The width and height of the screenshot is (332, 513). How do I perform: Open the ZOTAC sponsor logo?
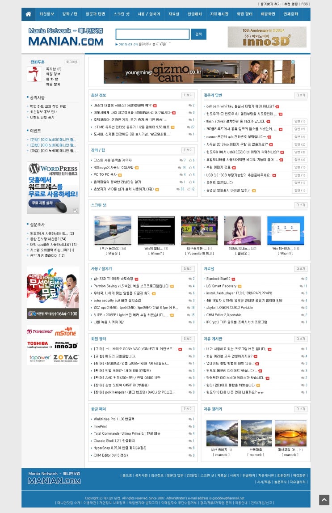coord(66,358)
